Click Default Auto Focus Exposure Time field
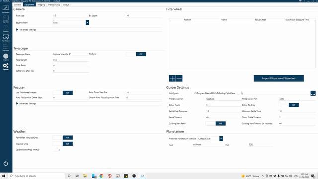The height and width of the screenshot is (179, 318). pyautogui.click(x=144, y=97)
